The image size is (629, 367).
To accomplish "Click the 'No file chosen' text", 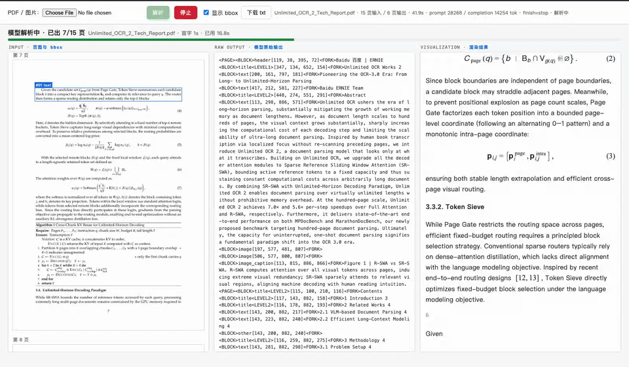I will pos(94,13).
